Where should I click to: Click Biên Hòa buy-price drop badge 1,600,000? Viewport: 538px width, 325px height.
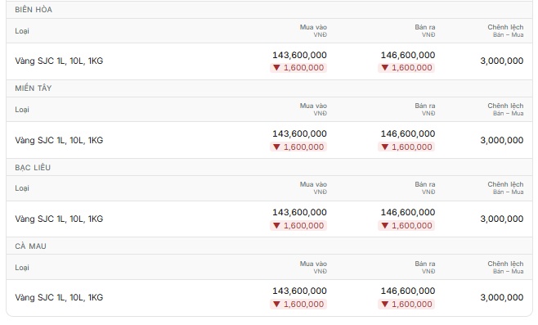pyautogui.click(x=298, y=68)
